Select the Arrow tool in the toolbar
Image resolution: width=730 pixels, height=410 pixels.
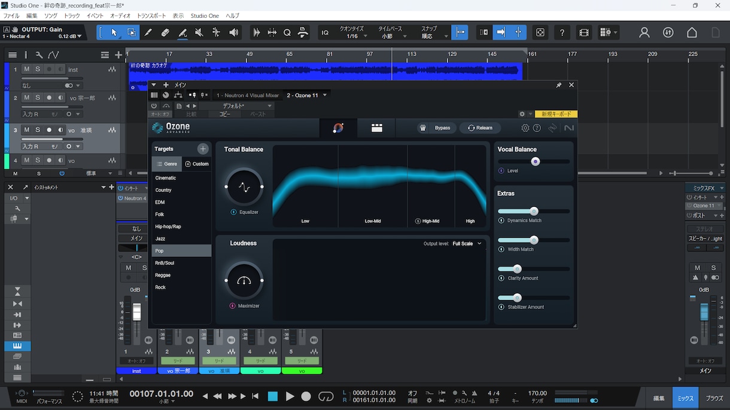[x=114, y=32]
